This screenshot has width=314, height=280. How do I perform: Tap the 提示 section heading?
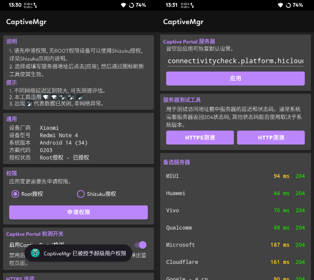11,82
